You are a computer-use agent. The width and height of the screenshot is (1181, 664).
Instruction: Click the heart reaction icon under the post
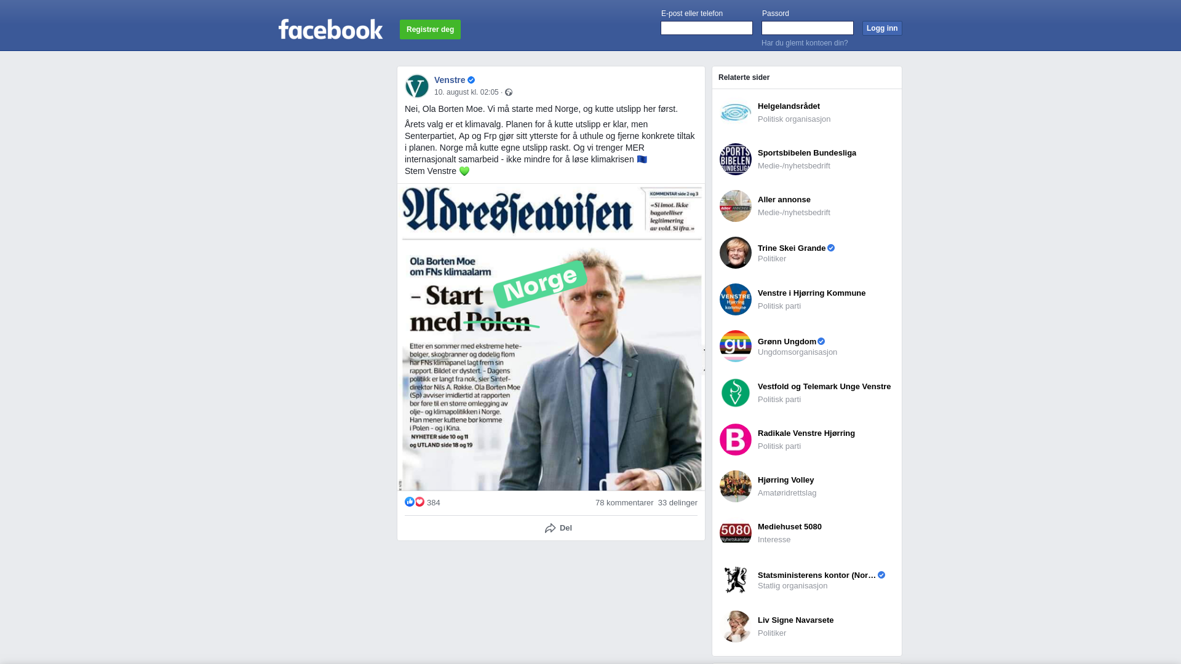(420, 502)
